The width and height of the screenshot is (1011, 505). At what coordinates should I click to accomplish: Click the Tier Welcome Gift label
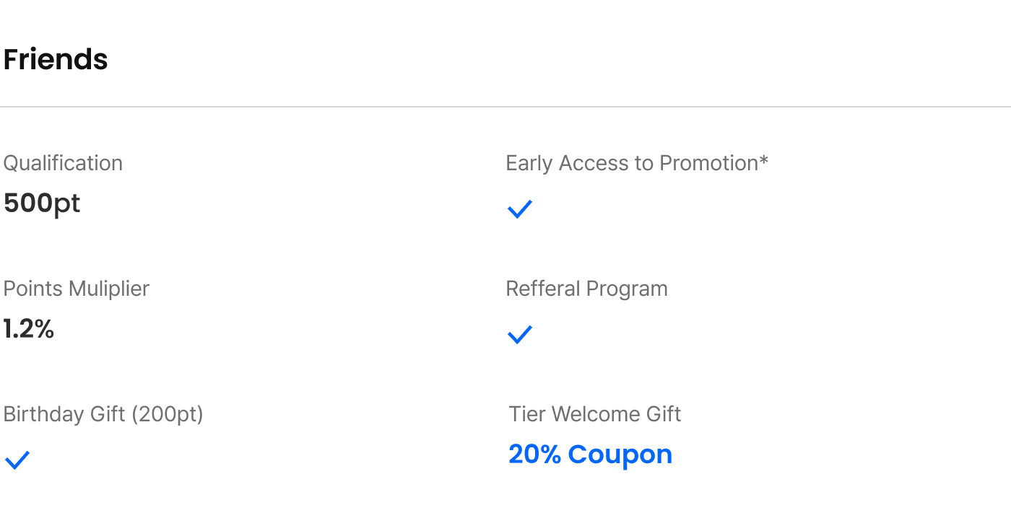click(594, 414)
